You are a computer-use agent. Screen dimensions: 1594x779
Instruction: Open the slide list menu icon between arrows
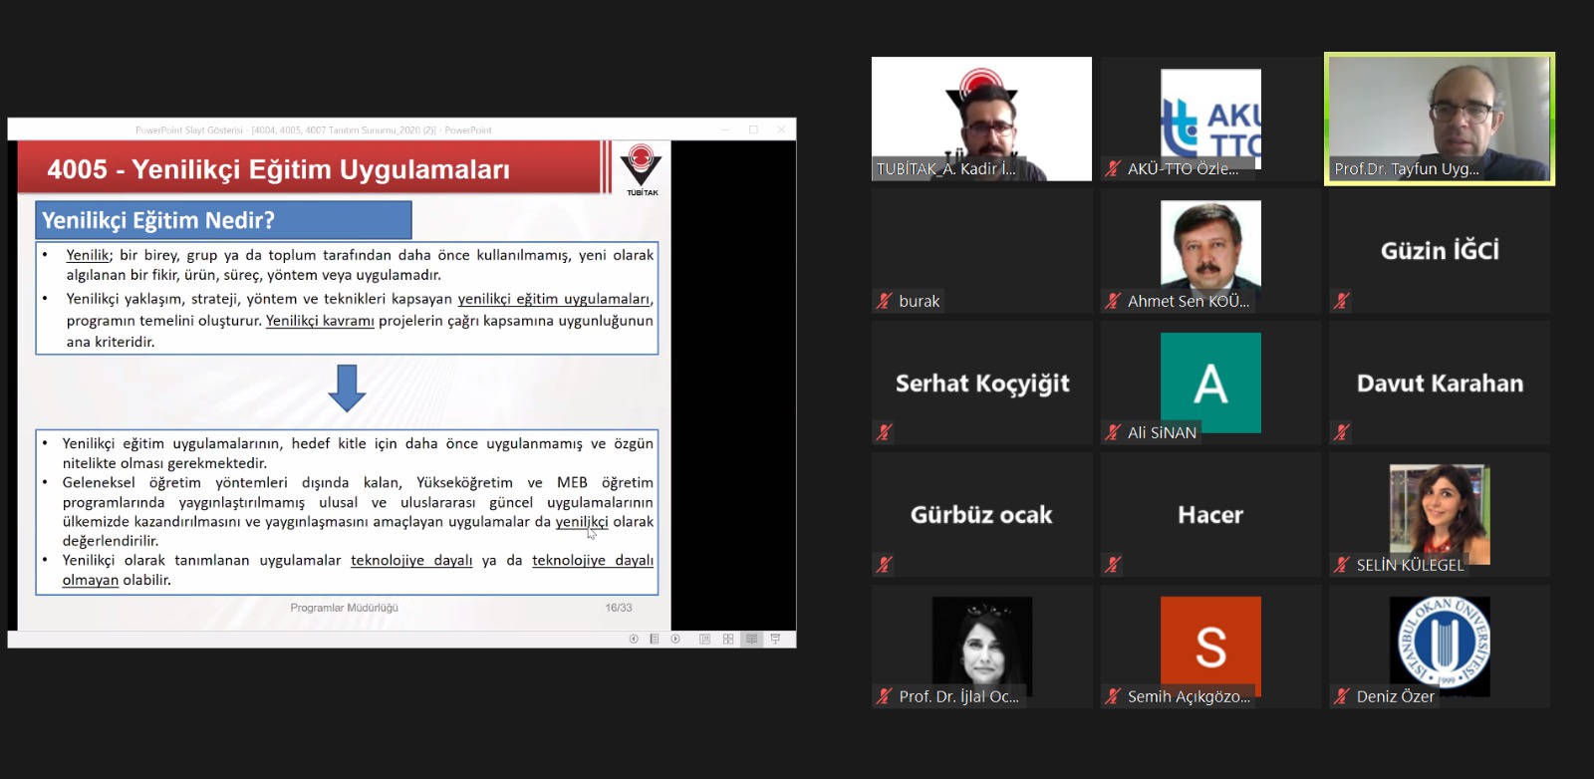point(655,639)
